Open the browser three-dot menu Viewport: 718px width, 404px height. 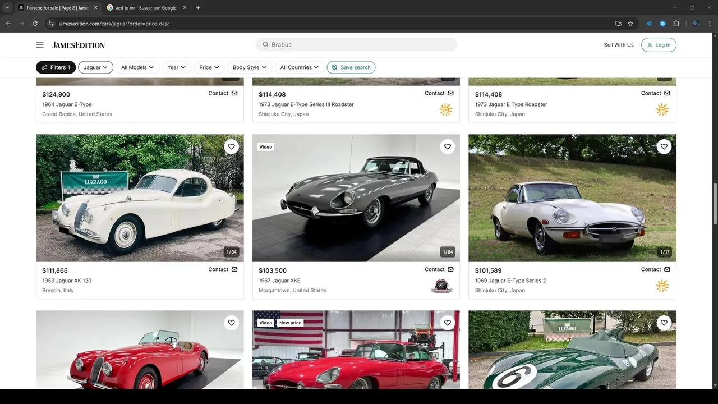(710, 24)
